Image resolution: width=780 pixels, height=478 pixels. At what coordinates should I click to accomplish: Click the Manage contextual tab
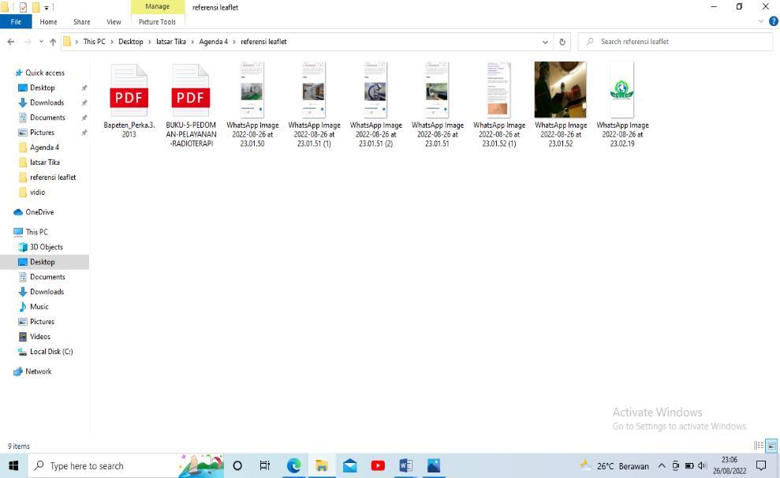[157, 6]
